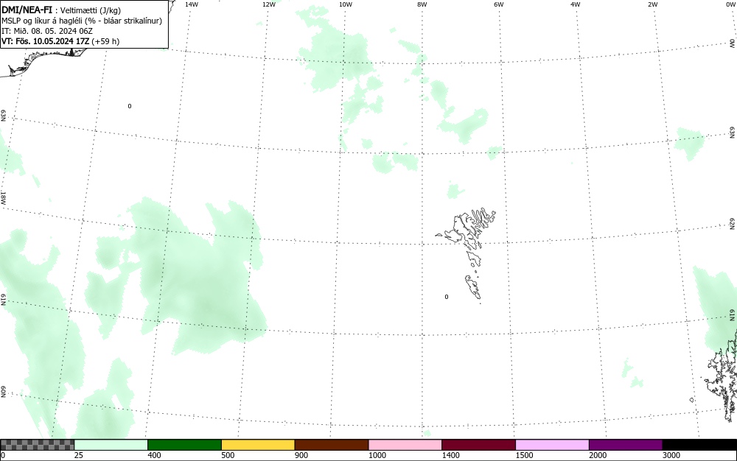This screenshot has height=461, width=737.
Task: Click the purple 2000–3000 legend swatch
Action: click(626, 445)
